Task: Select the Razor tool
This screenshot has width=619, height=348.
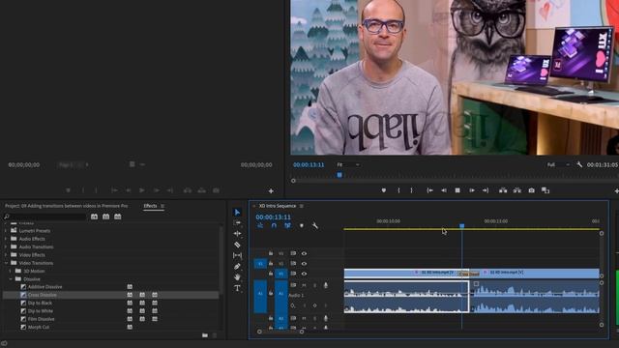Action: [237, 245]
